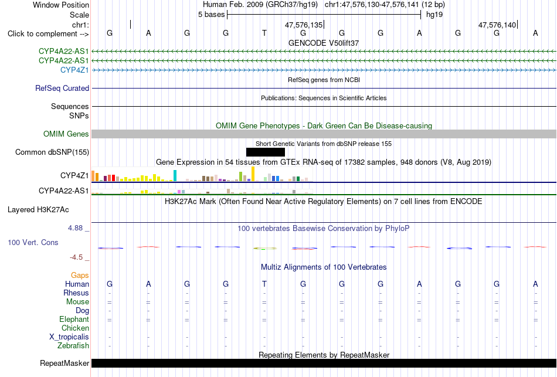Select the Human species label
This screenshot has width=557, height=377.
coord(77,284)
